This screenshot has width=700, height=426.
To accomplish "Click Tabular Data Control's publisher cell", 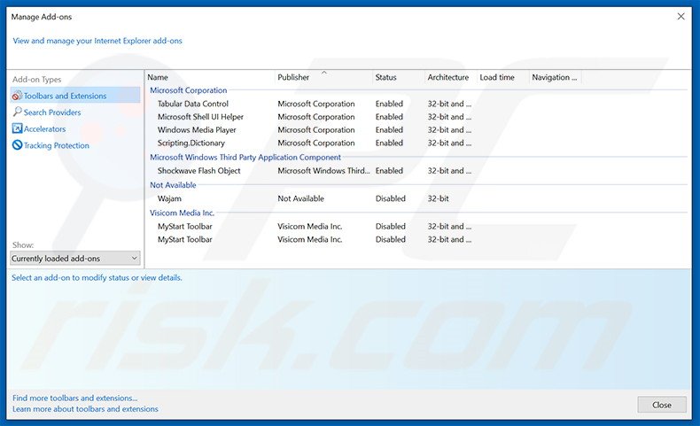I will pyautogui.click(x=316, y=104).
